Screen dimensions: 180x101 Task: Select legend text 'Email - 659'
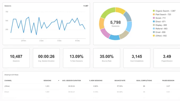pyautogui.click(x=160, y=32)
